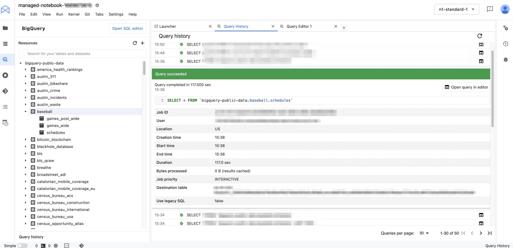Switch to the Launcher tab
The height and width of the screenshot is (248, 513).
click(x=168, y=26)
